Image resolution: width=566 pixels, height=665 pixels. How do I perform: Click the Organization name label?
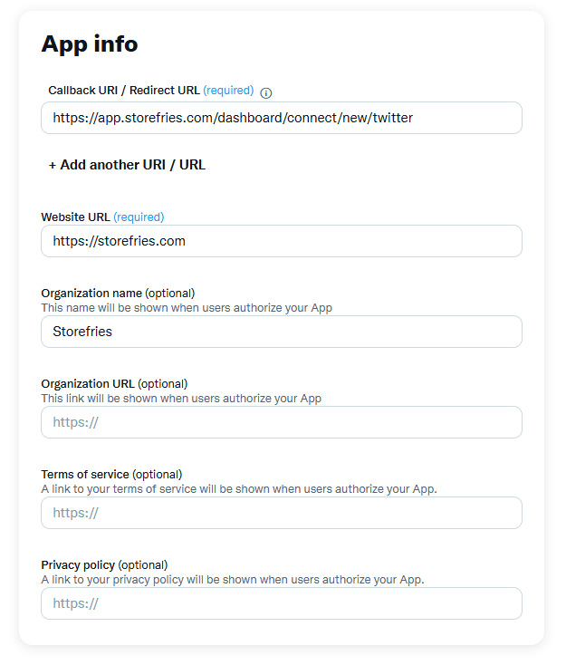click(x=91, y=293)
